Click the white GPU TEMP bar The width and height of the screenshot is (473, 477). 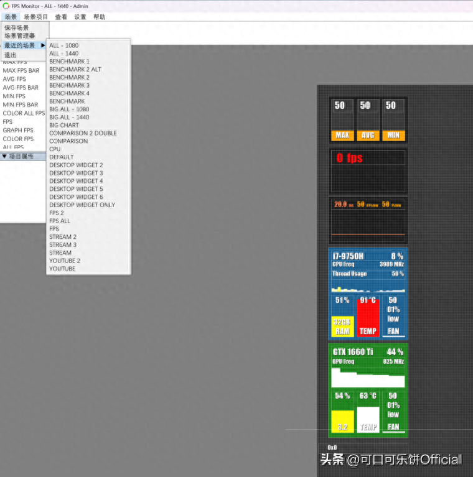pyautogui.click(x=368, y=420)
